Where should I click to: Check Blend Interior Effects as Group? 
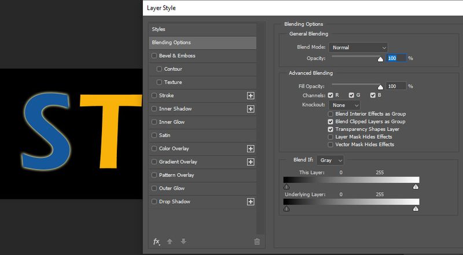click(x=330, y=114)
